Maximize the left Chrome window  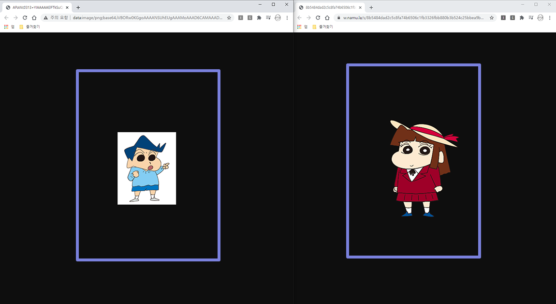pos(273,4)
